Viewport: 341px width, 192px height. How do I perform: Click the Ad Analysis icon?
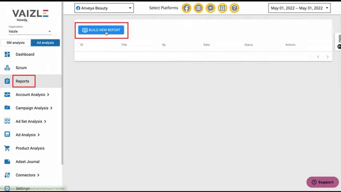pyautogui.click(x=7, y=134)
